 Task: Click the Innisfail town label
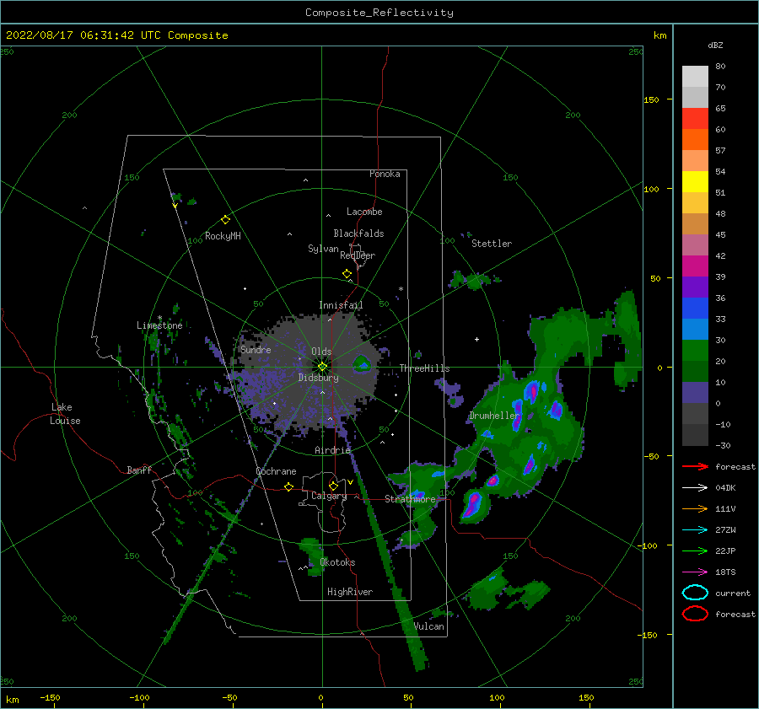341,305
